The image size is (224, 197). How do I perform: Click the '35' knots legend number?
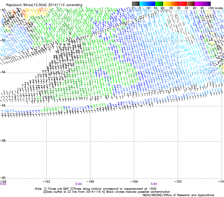point(186,8)
